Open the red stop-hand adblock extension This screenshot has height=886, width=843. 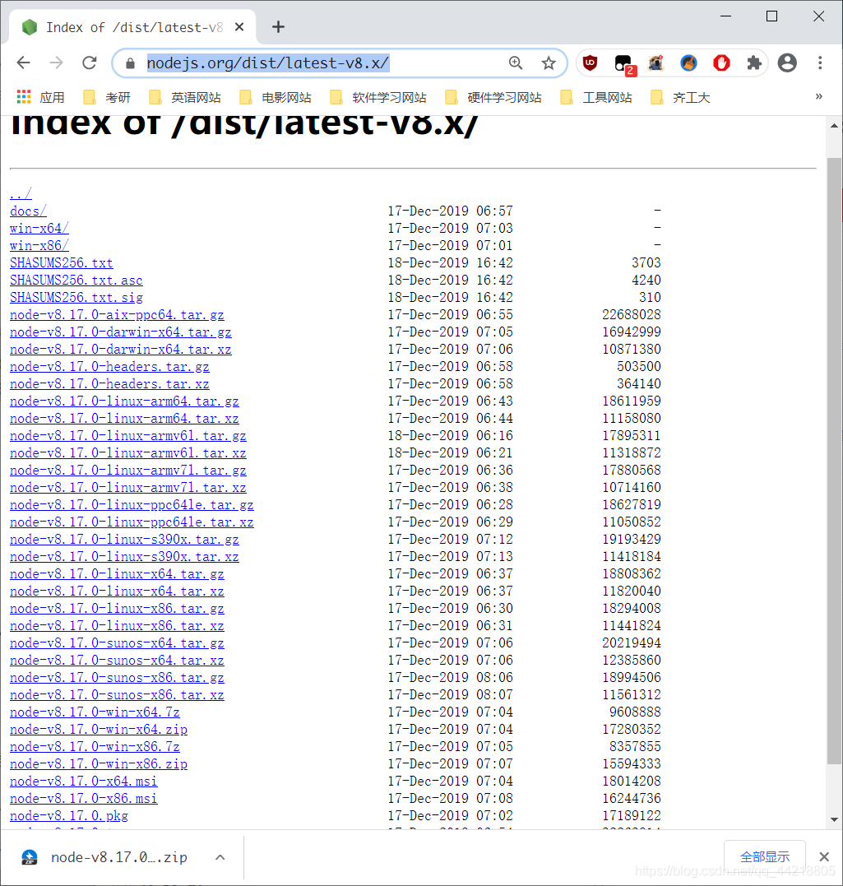click(x=721, y=63)
